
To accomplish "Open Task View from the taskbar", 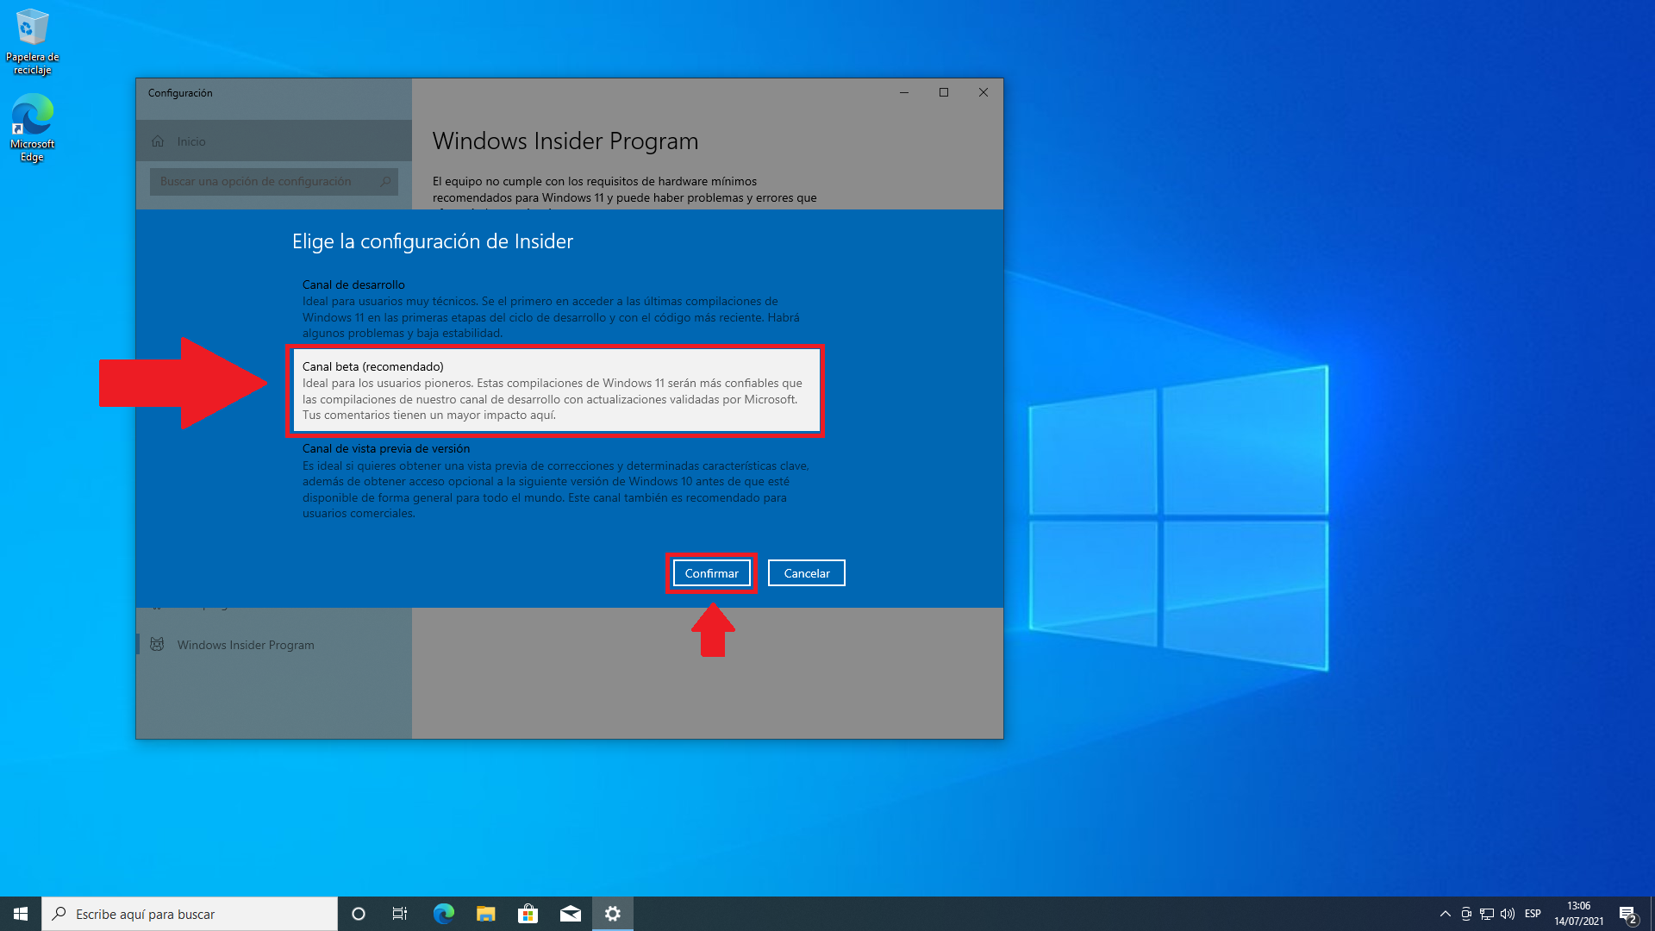I will point(400,914).
